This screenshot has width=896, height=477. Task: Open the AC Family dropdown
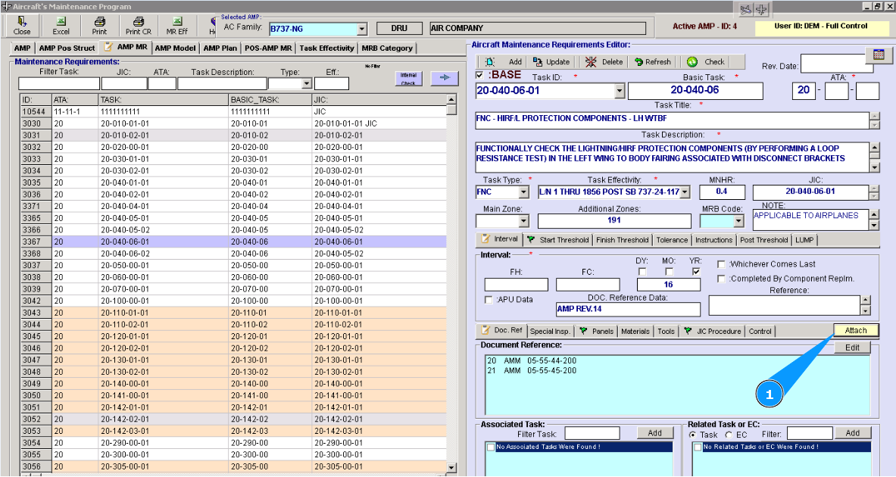[x=362, y=30]
